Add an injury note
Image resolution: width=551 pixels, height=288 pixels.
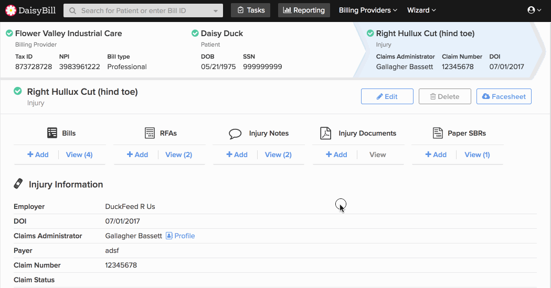point(237,154)
